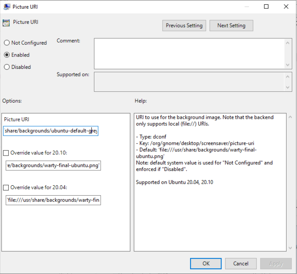
Task: Click the 'Help:' label
Action: (141, 101)
